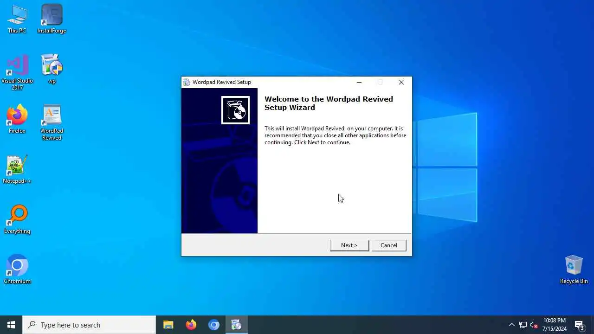Click the setup installer taskbar button
Image resolution: width=594 pixels, height=334 pixels.
tap(237, 325)
